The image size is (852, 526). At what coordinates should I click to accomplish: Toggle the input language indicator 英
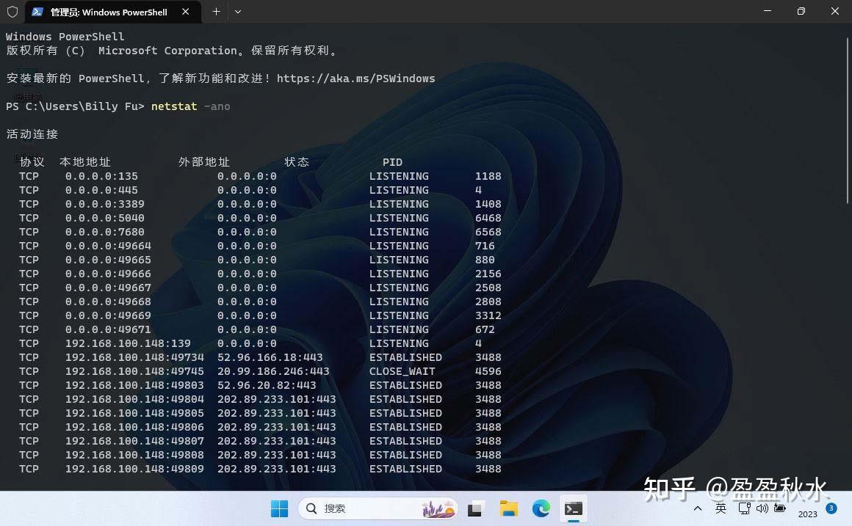[721, 508]
